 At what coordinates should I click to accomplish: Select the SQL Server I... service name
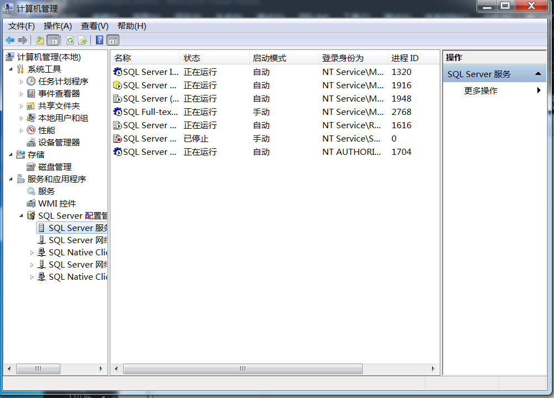[x=151, y=72]
